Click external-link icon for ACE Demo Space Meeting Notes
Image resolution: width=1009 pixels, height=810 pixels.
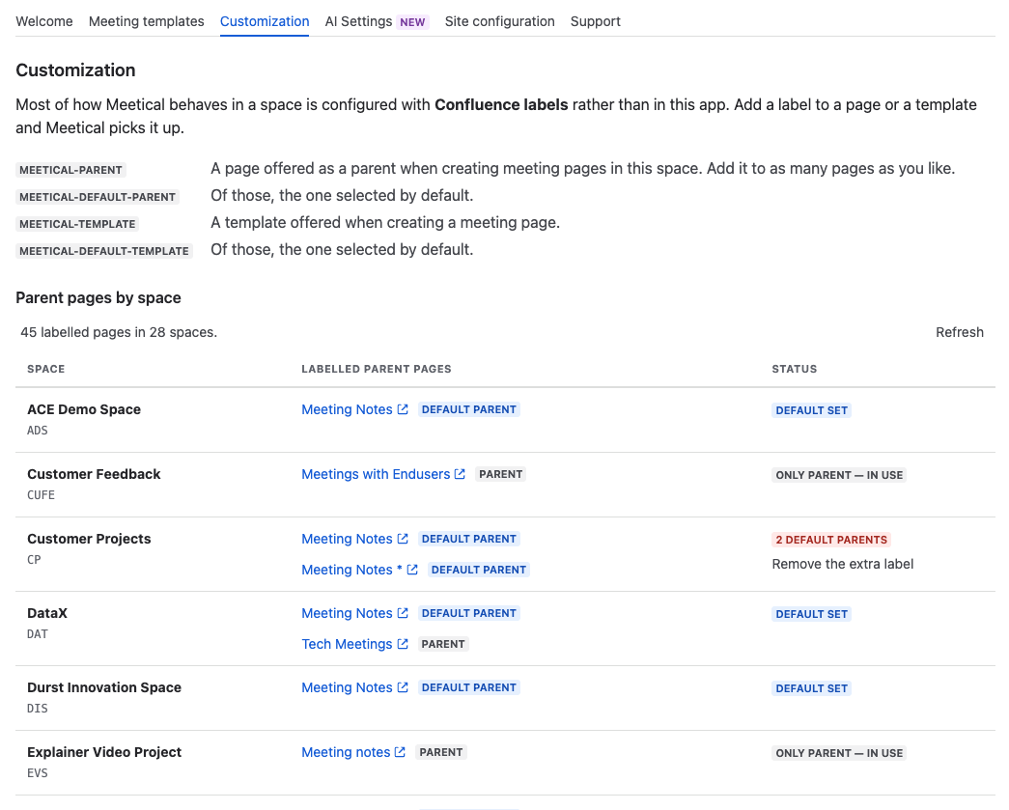(x=403, y=409)
